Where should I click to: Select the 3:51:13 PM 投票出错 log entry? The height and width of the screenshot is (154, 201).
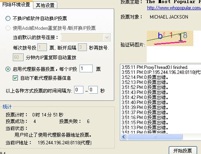point(145,128)
